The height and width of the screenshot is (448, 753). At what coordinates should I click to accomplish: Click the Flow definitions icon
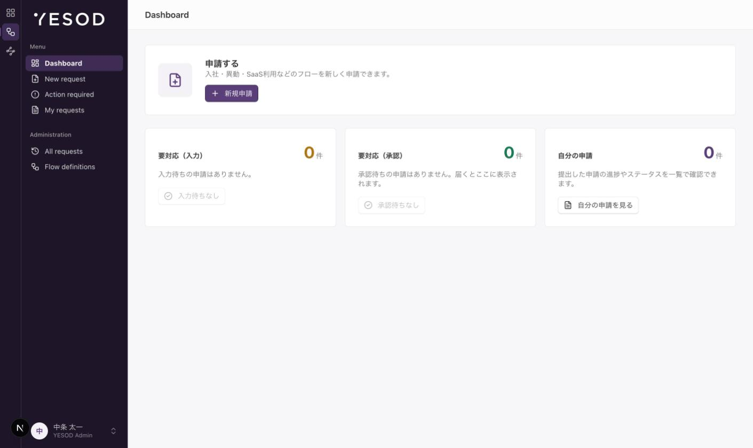click(35, 166)
